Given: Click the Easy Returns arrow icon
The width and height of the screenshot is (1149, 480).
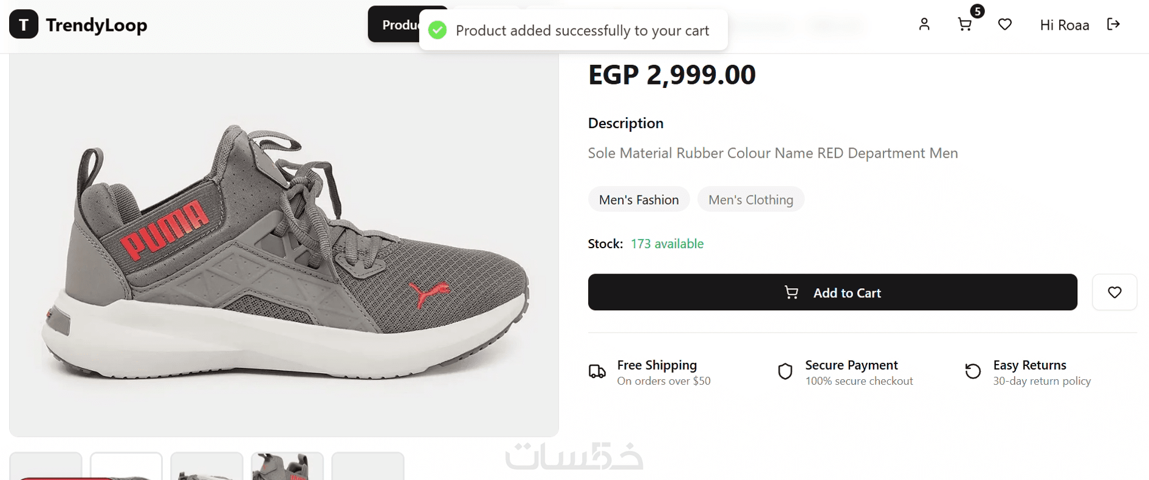Looking at the screenshot, I should point(973,371).
